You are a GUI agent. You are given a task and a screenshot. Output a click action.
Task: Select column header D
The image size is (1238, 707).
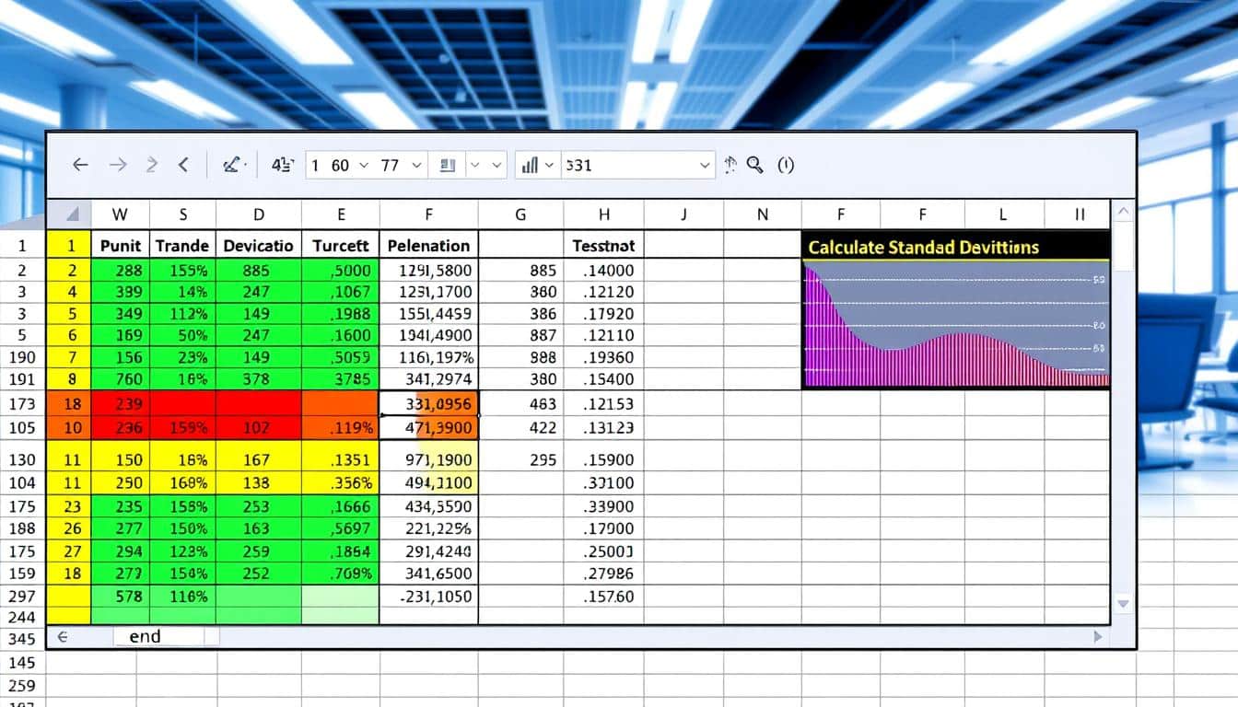(258, 214)
